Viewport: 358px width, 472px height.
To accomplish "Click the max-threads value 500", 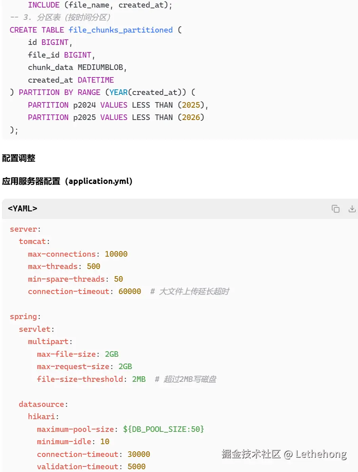I will 93,266.
